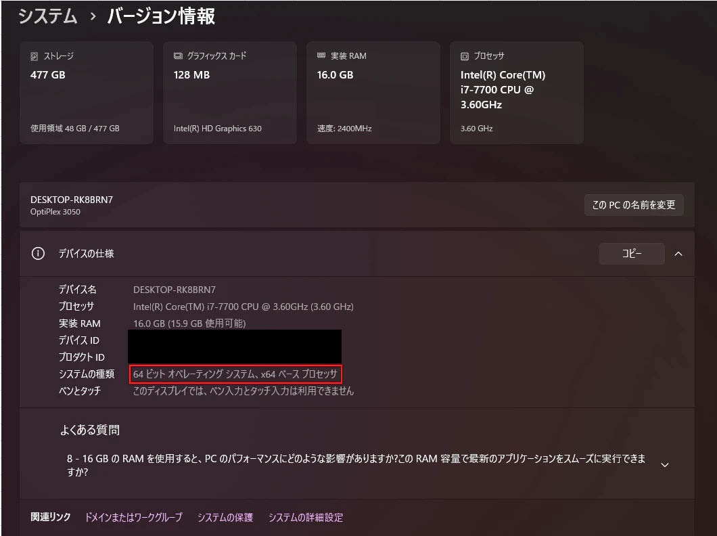The image size is (717, 536).
Task: Collapse the デバイスの仕様 section chevron
Action: pyautogui.click(x=678, y=254)
